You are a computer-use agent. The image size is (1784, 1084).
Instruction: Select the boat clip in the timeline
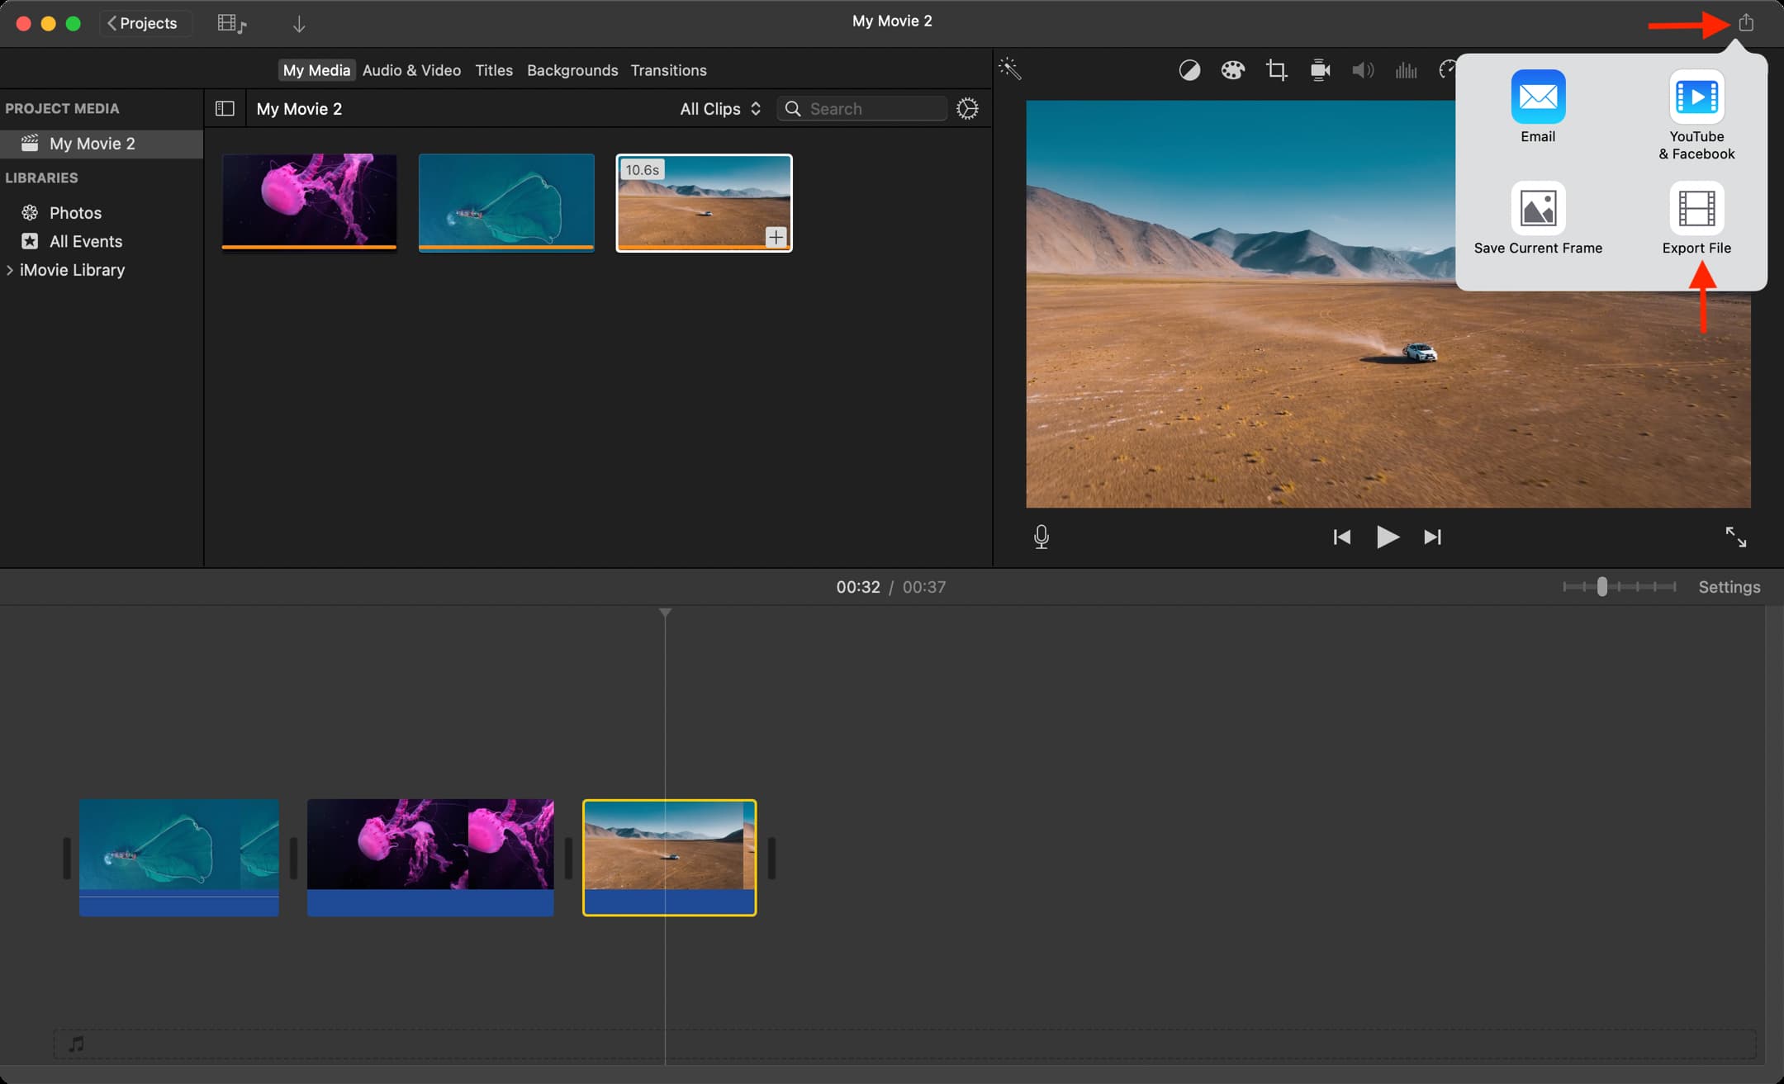(179, 857)
